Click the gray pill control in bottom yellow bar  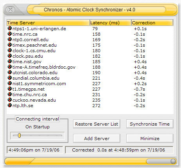[161, 161]
